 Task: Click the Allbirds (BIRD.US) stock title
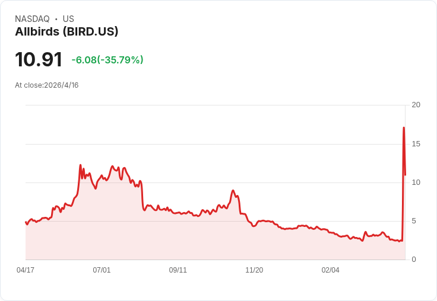pyautogui.click(x=66, y=32)
